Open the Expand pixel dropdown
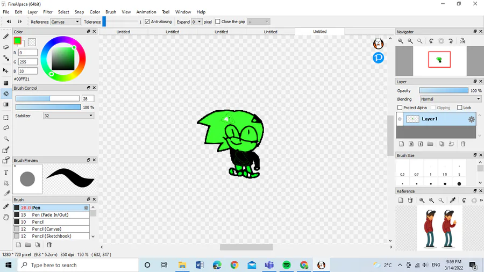Viewport: 484px width, 272px height. tap(197, 22)
